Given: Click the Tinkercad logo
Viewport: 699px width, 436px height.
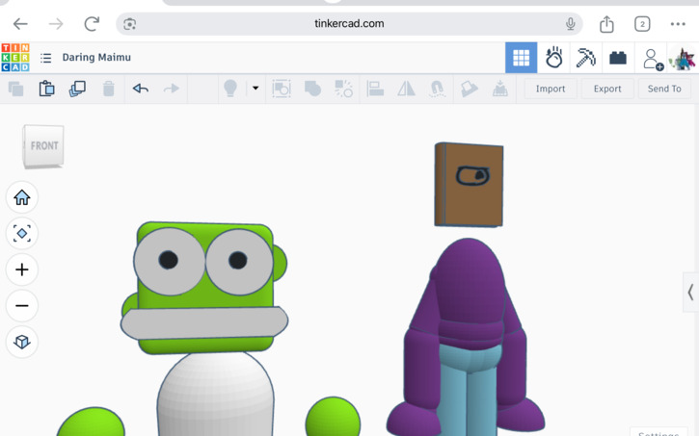Looking at the screenshot, I should (x=15, y=58).
